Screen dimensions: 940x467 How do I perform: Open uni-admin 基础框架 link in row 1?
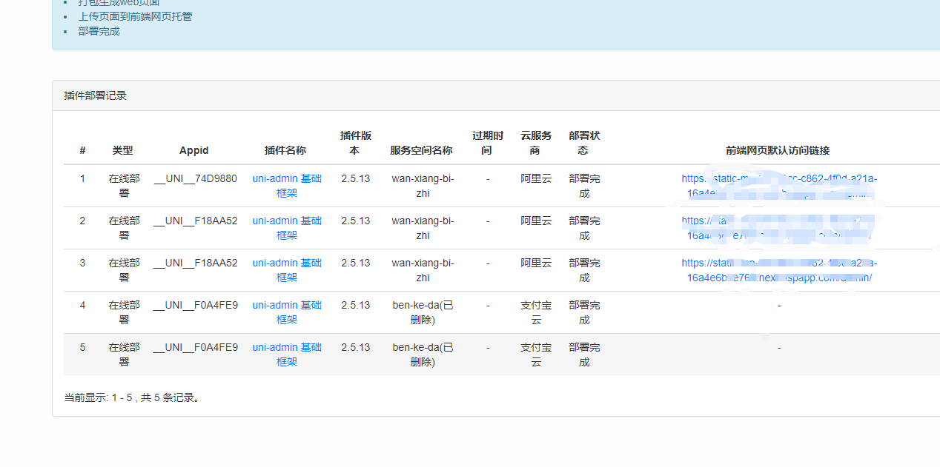coord(287,186)
